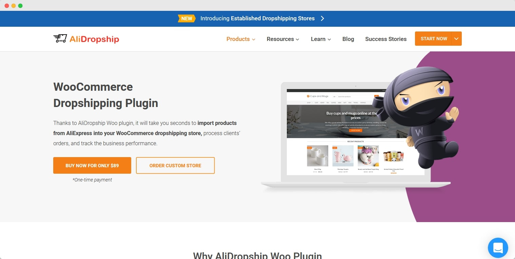
Task: Click the START NOW button
Action: click(x=434, y=39)
